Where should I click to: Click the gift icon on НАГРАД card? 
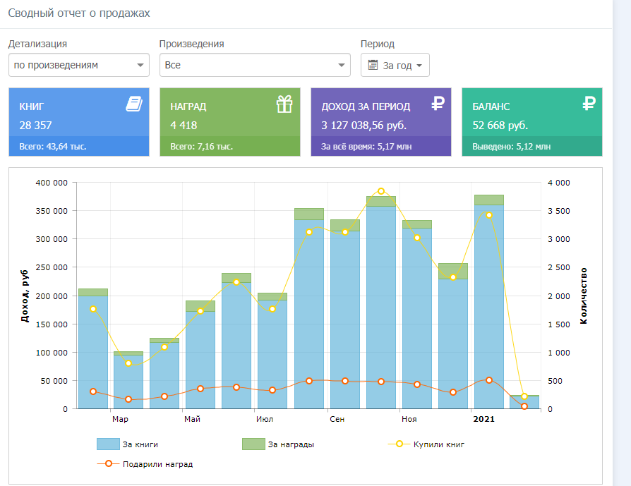pyautogui.click(x=284, y=104)
